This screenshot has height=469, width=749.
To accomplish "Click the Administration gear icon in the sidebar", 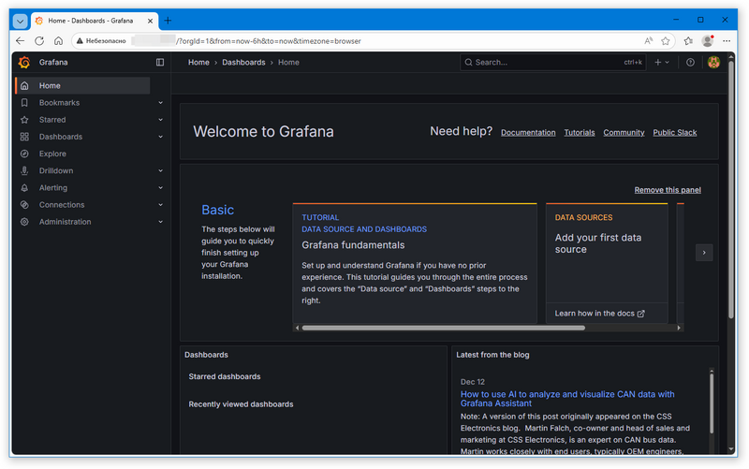I will [x=24, y=222].
